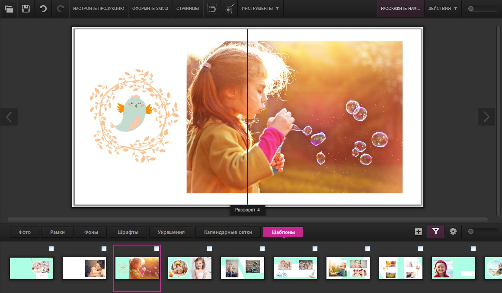Select circle-portrait girl template thumbnail
Image resolution: width=502 pixels, height=293 pixels.
190,268
